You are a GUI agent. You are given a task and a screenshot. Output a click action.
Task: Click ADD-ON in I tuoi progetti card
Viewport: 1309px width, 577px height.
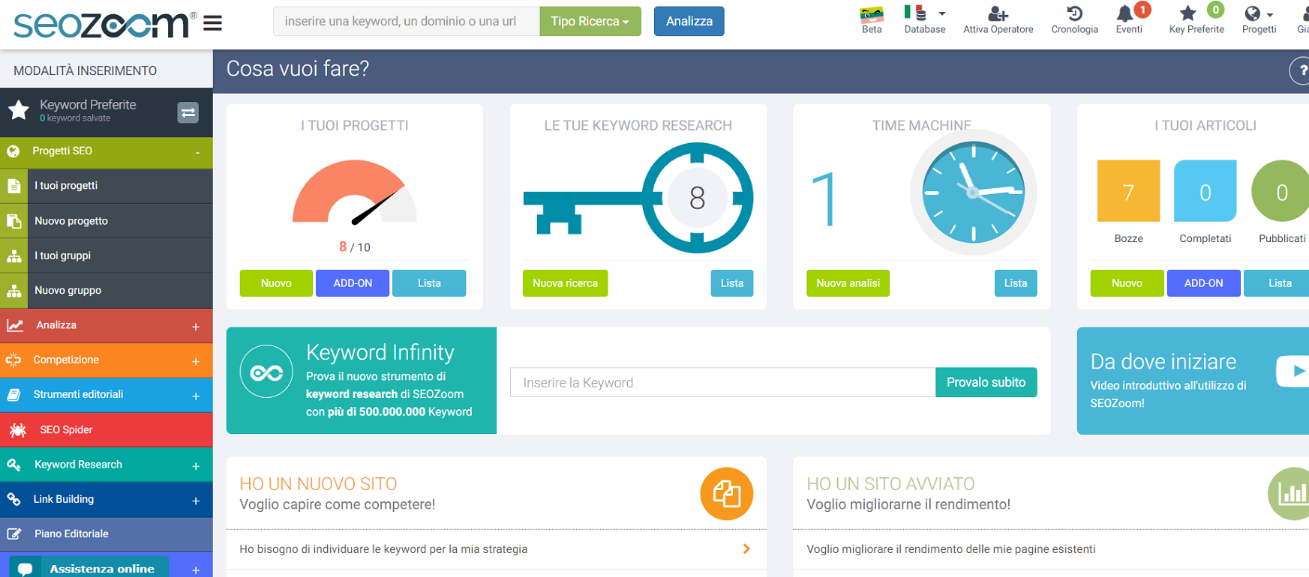point(353,283)
